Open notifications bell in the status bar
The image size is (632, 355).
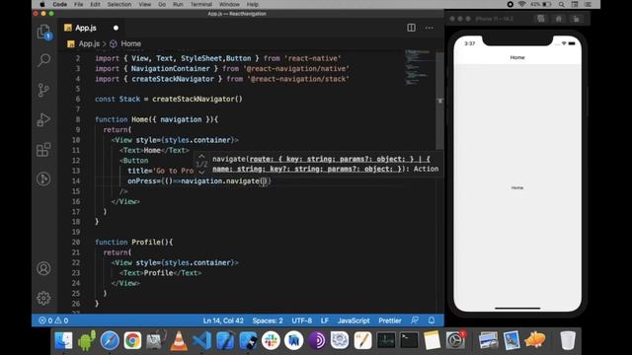pyautogui.click(x=432, y=320)
